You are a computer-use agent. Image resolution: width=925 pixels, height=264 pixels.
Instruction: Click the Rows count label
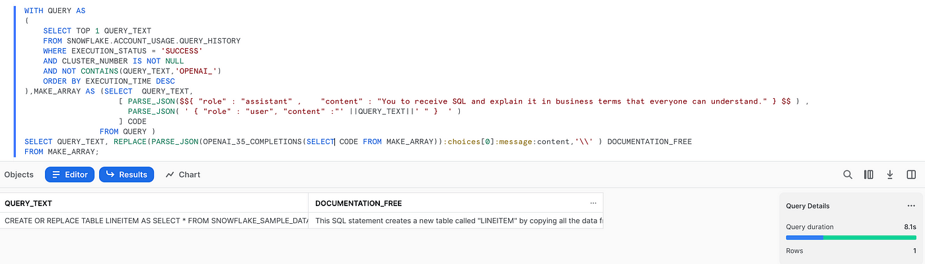[x=795, y=251]
